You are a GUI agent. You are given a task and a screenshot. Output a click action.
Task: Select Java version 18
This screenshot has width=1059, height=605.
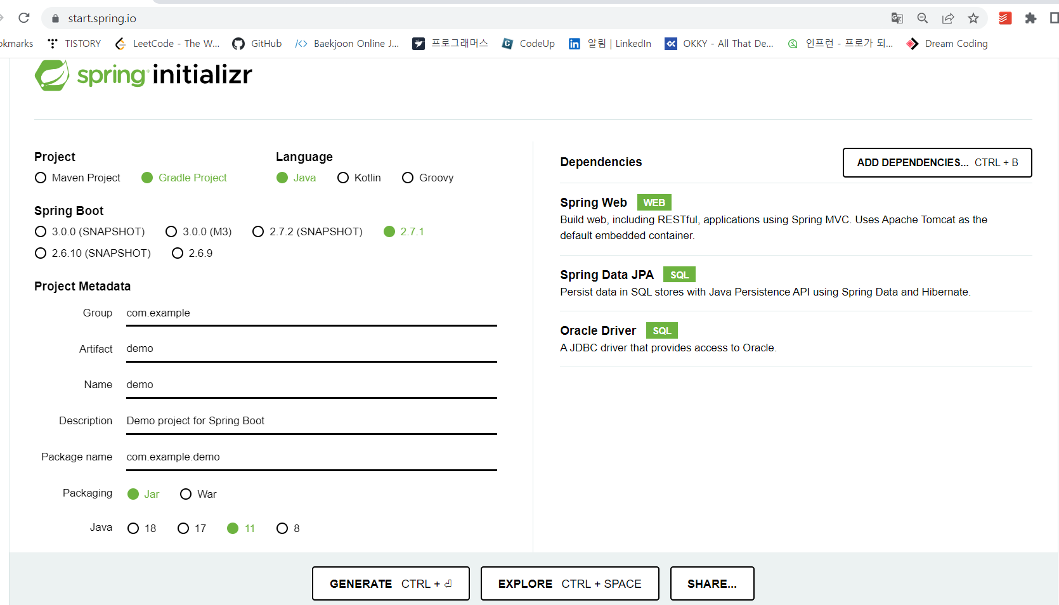coord(142,528)
